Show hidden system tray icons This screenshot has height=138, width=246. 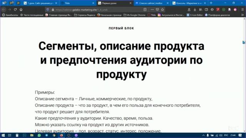click(x=203, y=135)
